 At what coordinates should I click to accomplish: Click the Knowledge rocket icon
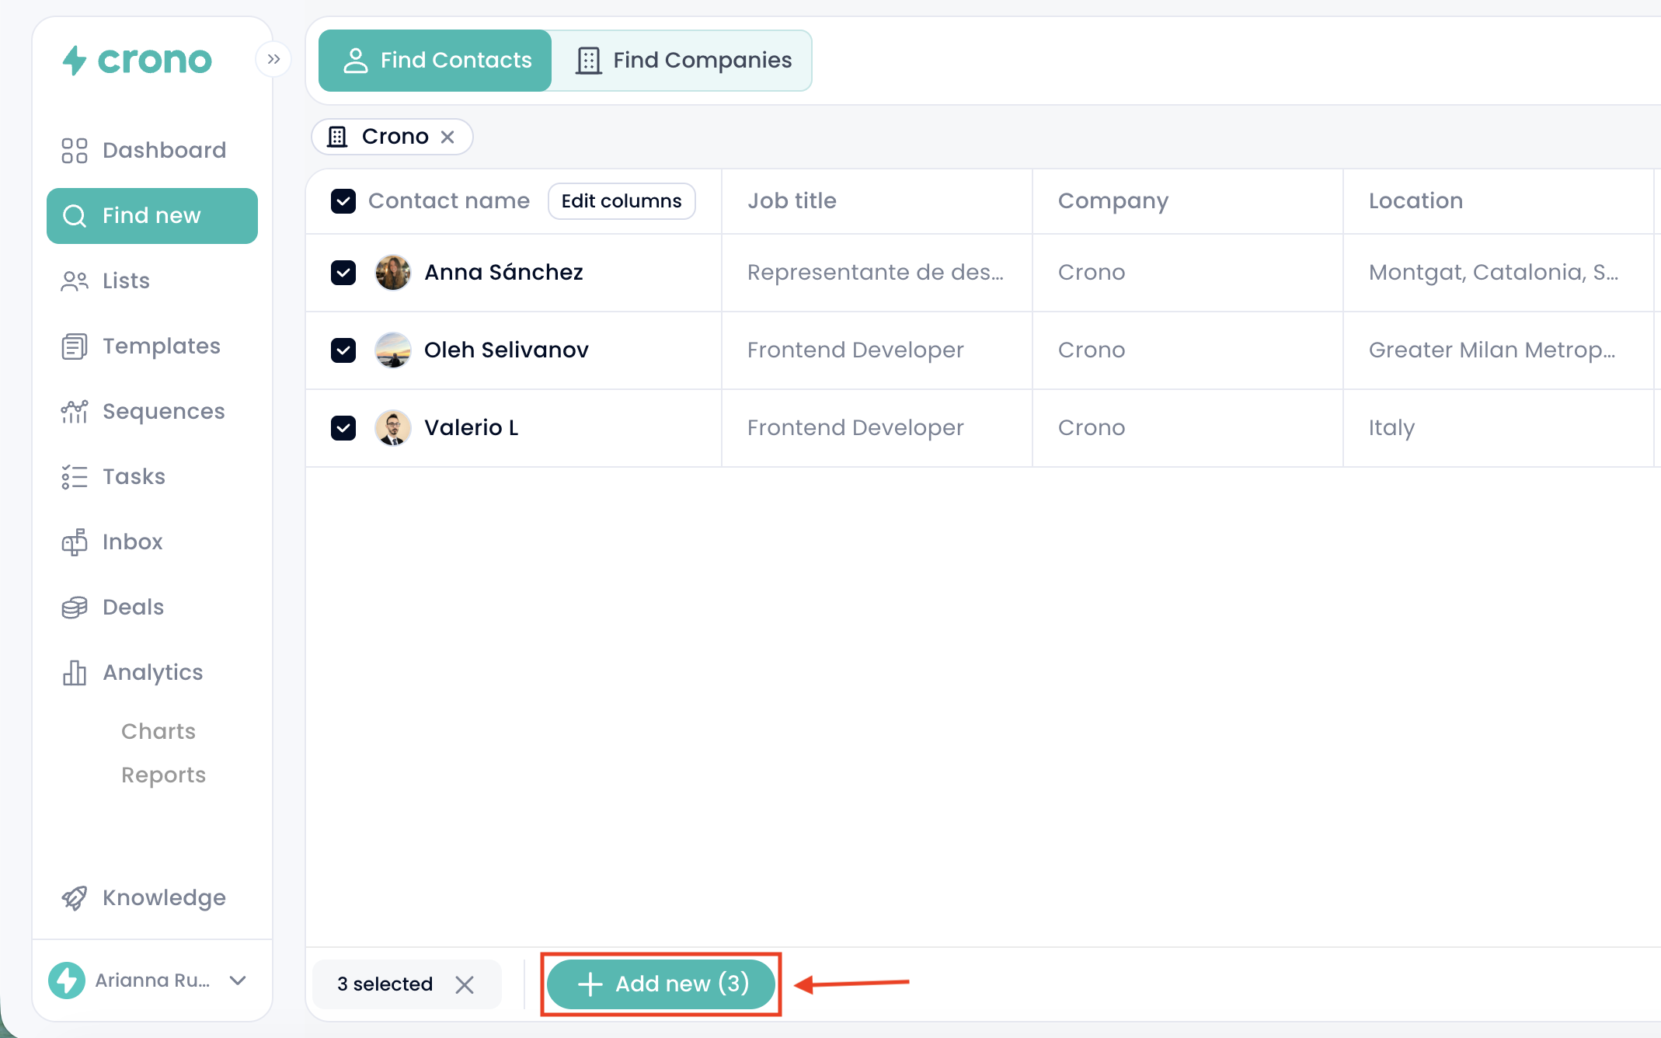tap(75, 898)
